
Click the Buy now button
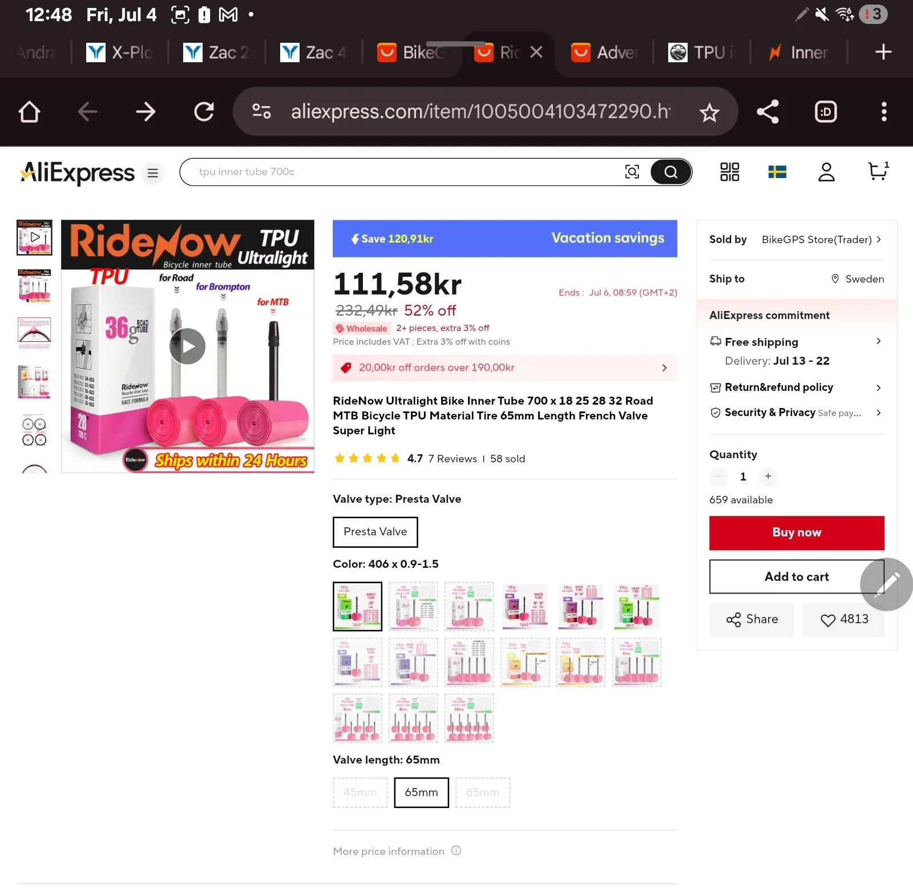click(797, 532)
